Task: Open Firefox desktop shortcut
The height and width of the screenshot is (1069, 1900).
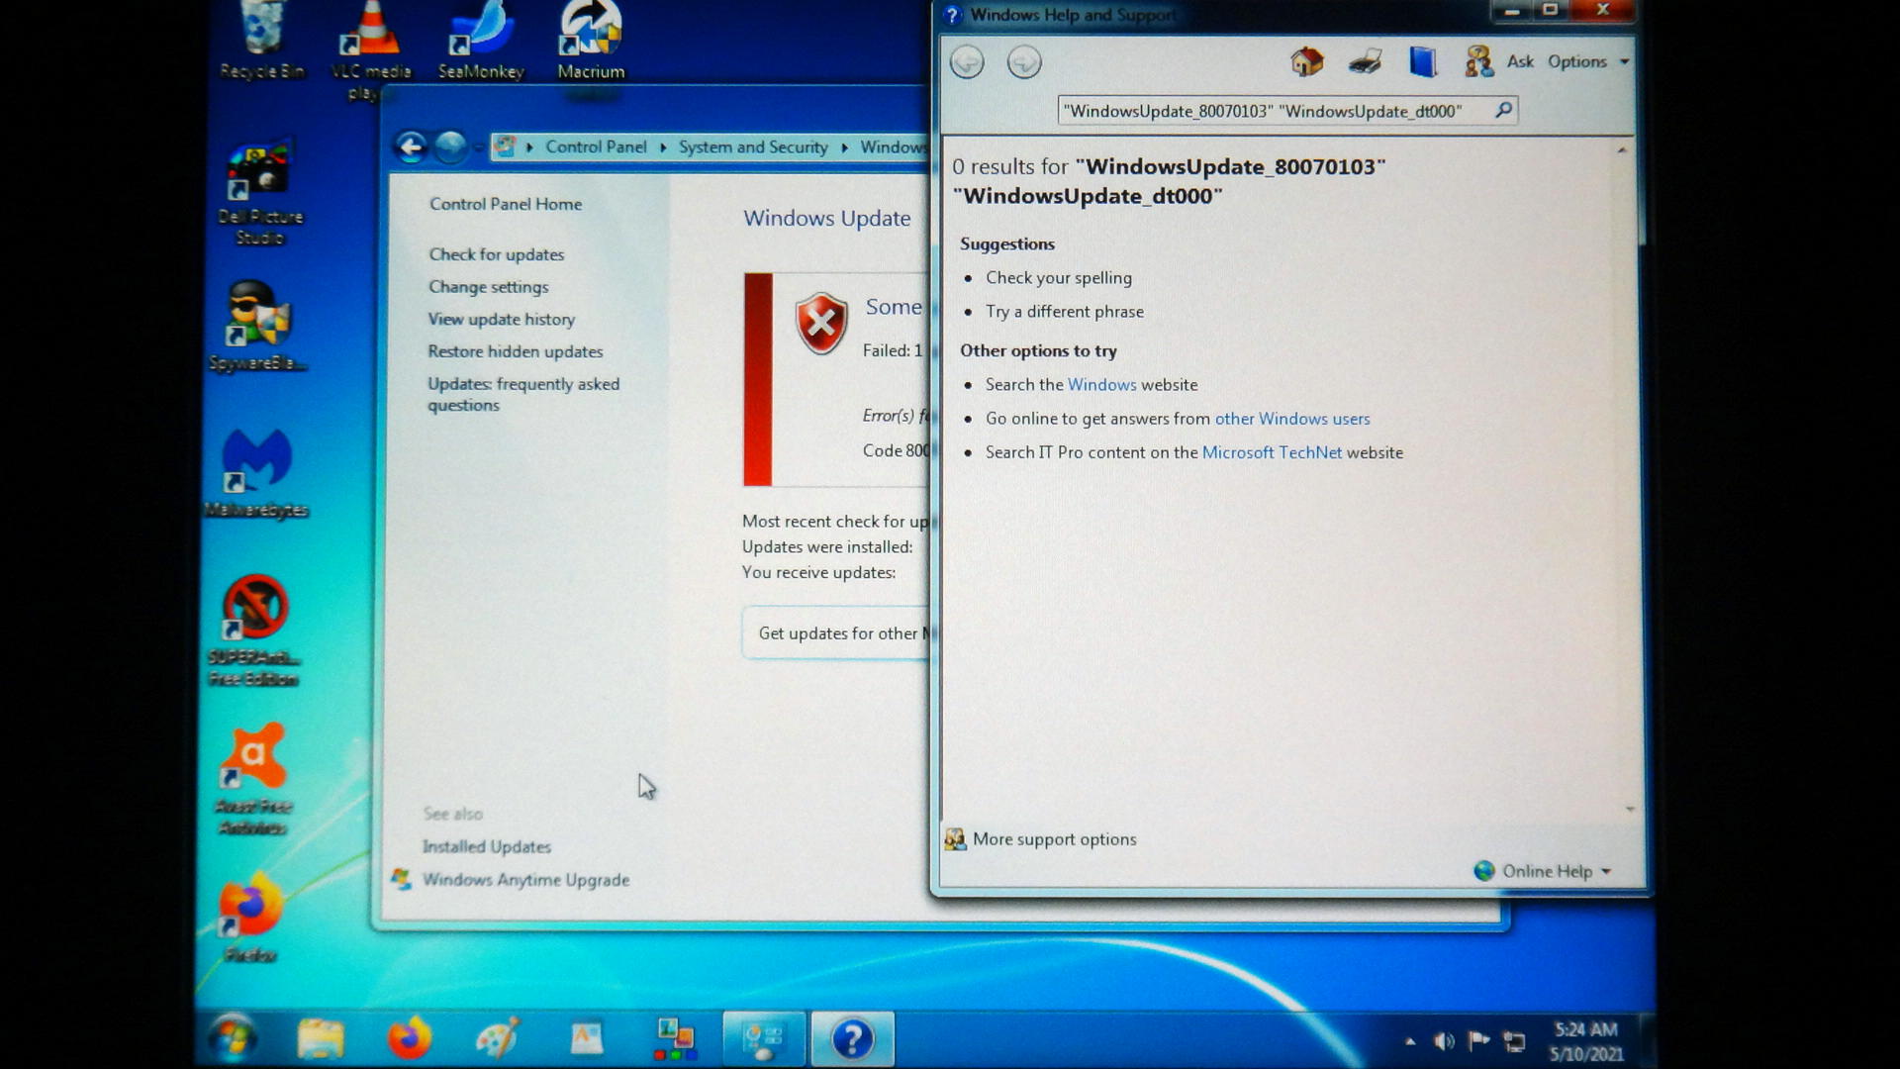Action: pyautogui.click(x=249, y=919)
